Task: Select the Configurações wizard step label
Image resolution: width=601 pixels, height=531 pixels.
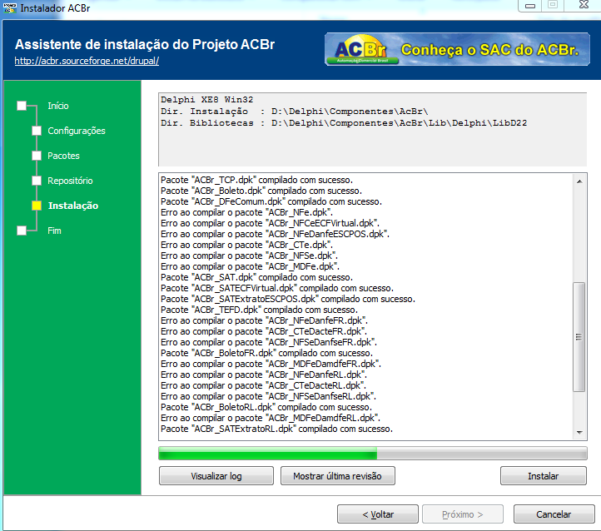Action: click(77, 131)
